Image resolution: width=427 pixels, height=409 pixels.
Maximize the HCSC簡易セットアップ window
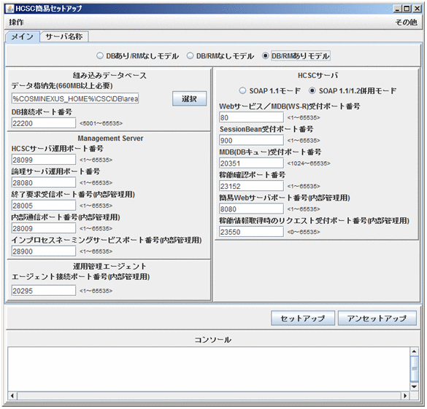coord(407,9)
